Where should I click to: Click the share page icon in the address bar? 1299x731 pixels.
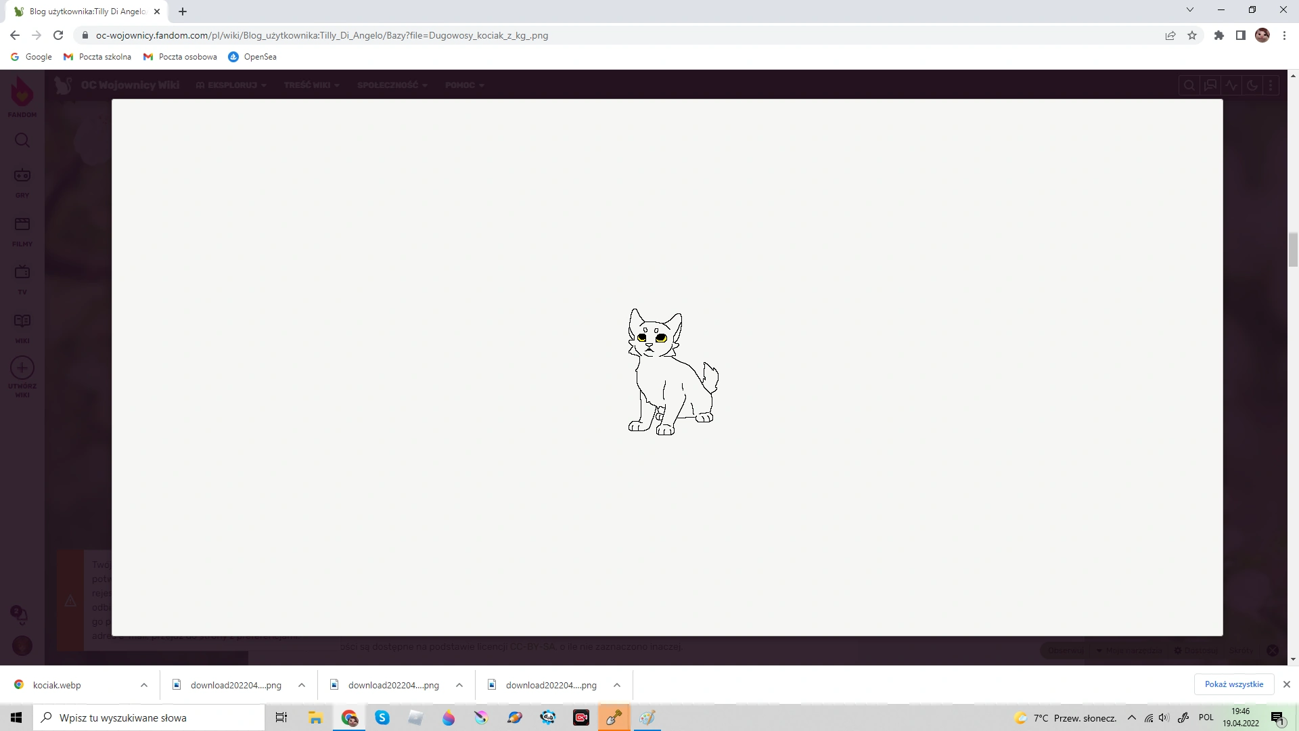1170,35
